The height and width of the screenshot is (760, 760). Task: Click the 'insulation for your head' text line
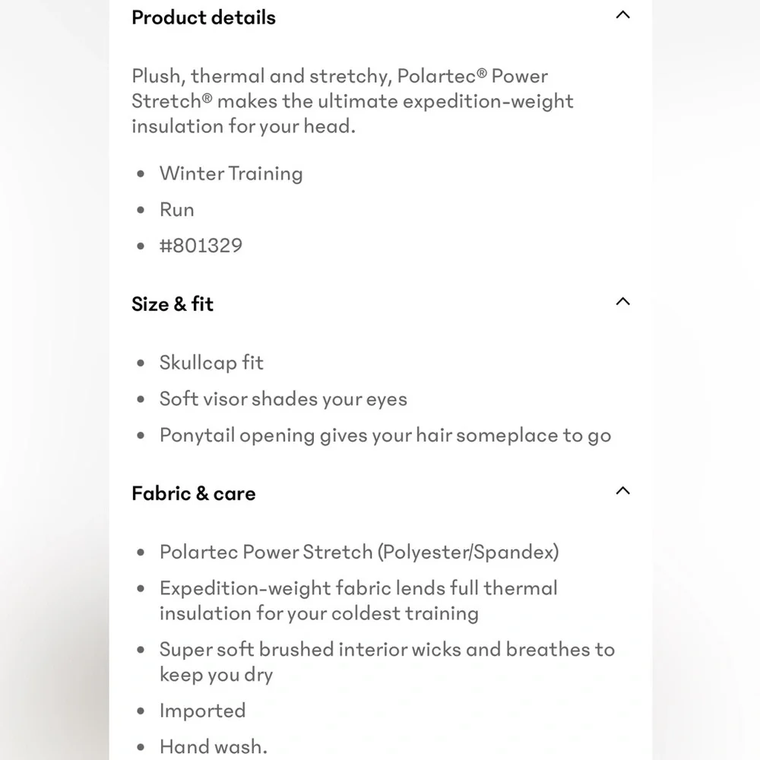pos(243,125)
